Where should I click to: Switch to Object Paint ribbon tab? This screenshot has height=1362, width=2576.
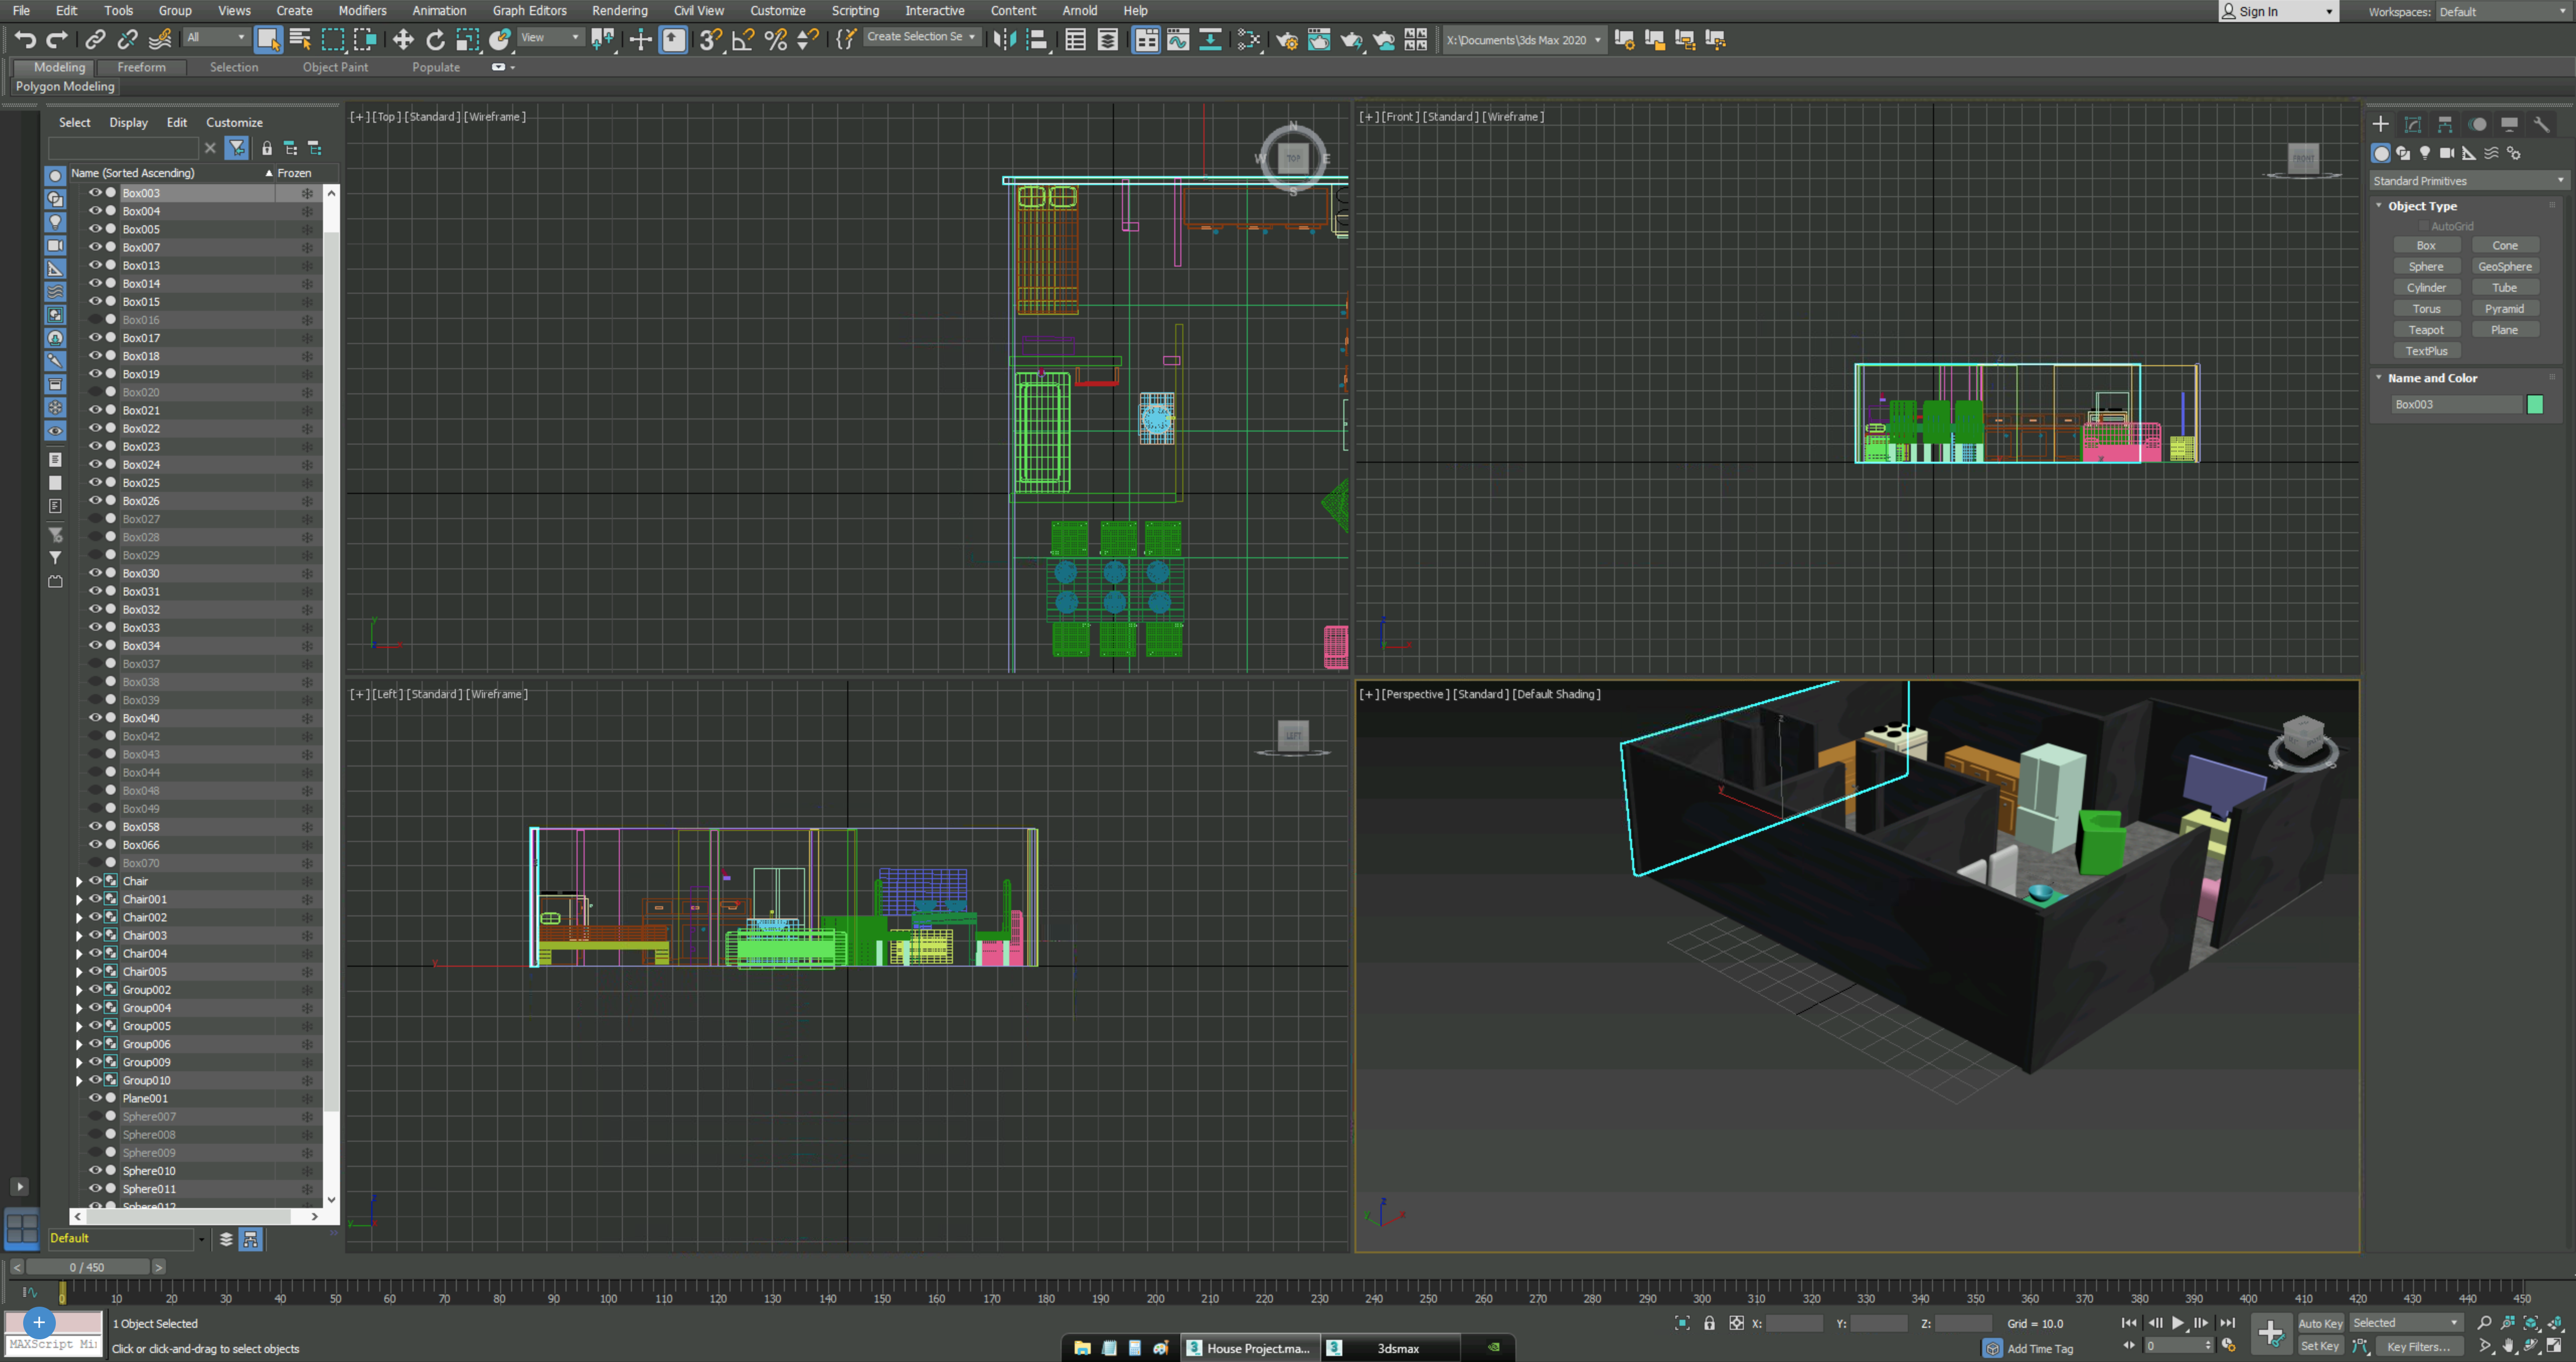pyautogui.click(x=335, y=67)
